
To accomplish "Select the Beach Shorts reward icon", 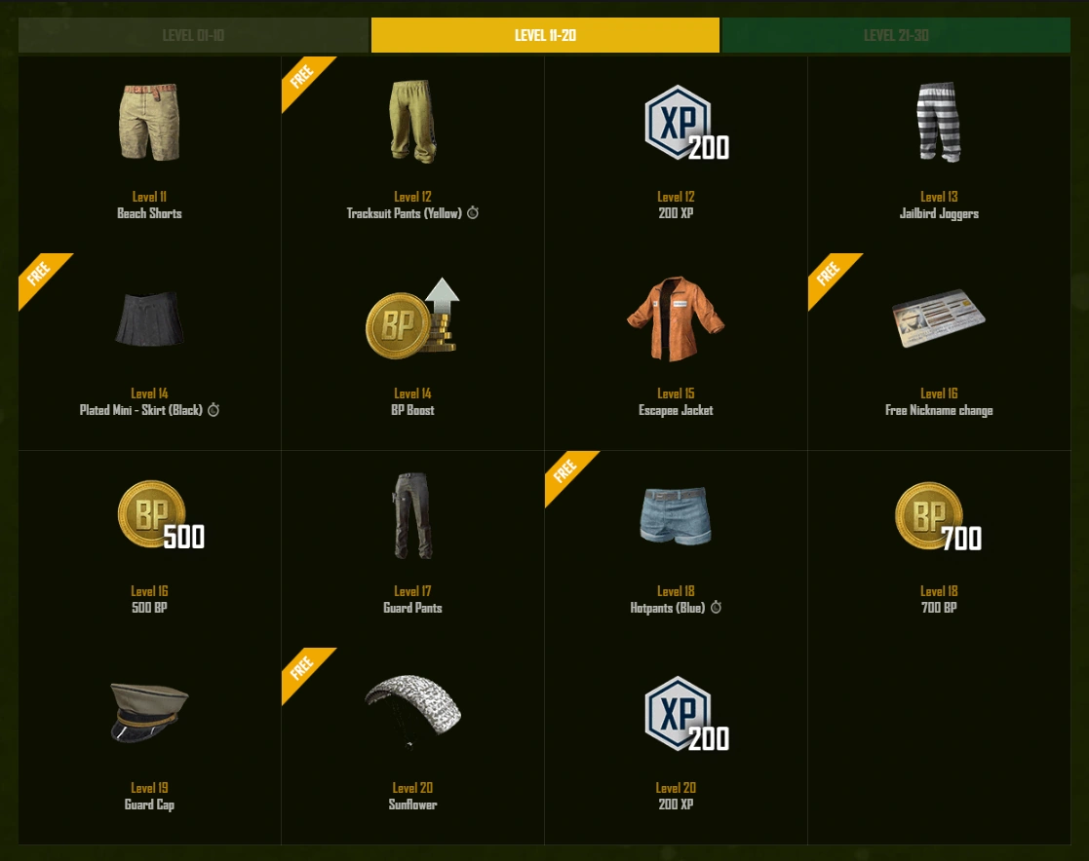I will pyautogui.click(x=149, y=122).
